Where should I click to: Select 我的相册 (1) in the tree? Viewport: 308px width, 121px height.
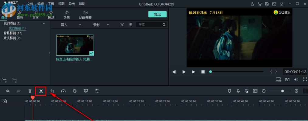(17, 28)
